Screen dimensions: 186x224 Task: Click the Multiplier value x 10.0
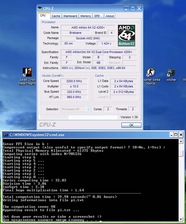(74, 86)
